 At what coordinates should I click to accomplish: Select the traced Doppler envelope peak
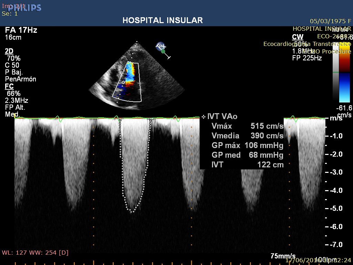click(132, 212)
